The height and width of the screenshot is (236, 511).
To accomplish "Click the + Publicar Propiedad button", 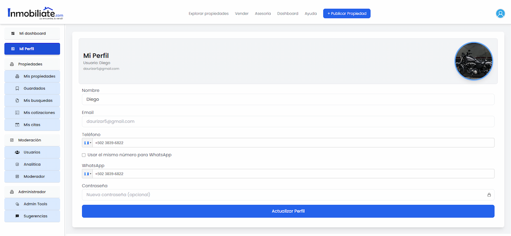I will tap(346, 14).
